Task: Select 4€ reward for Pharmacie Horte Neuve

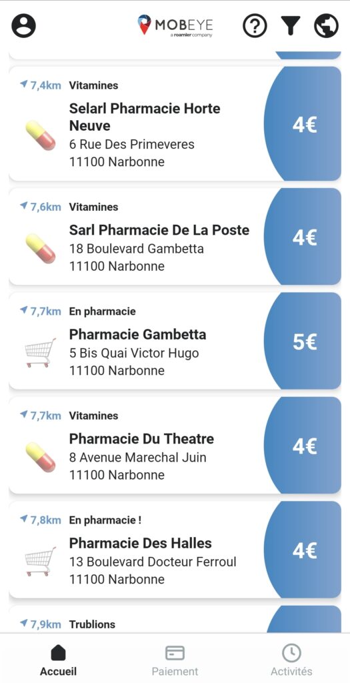Action: (304, 124)
